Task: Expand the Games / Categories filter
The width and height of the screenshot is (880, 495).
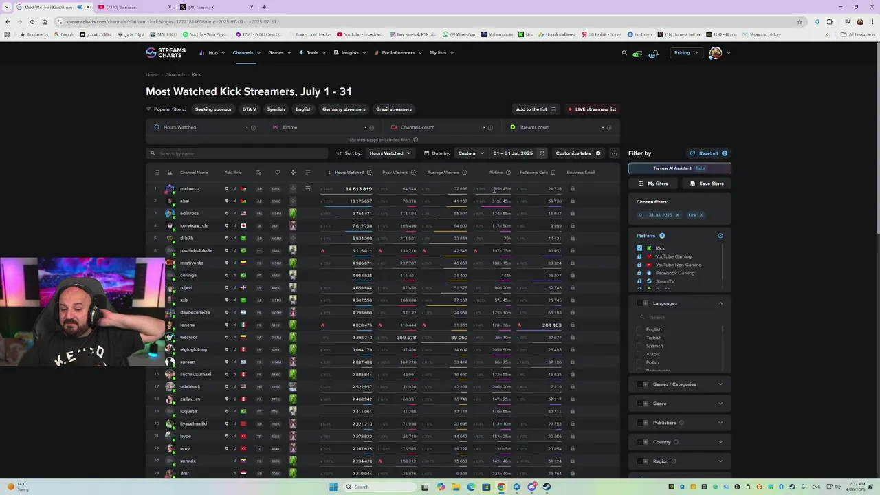Action: point(720,384)
